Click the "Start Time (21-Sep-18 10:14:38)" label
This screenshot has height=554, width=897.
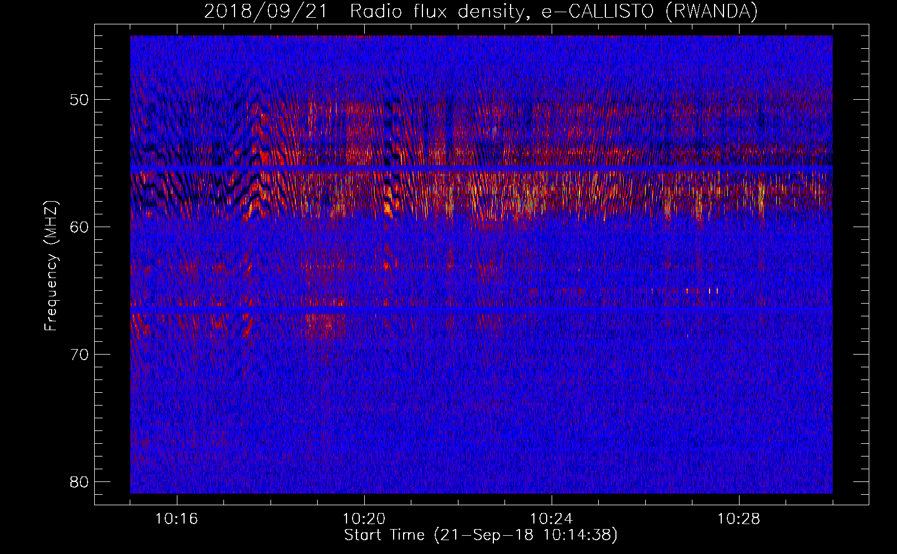481,535
